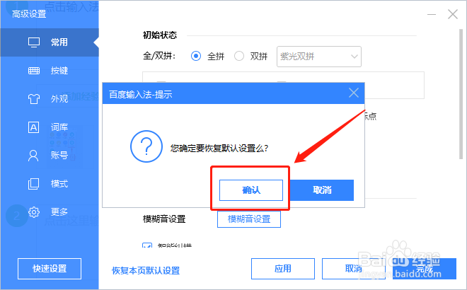Close the 百度输入法-提示 dialog with X
Image resolution: width=467 pixels, height=290 pixels.
coord(354,93)
